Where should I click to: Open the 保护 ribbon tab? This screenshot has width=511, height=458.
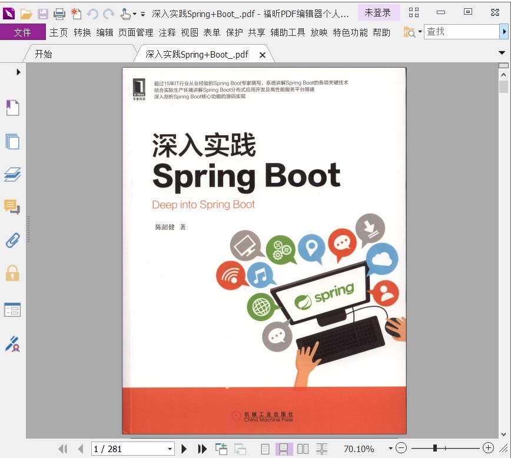[234, 32]
